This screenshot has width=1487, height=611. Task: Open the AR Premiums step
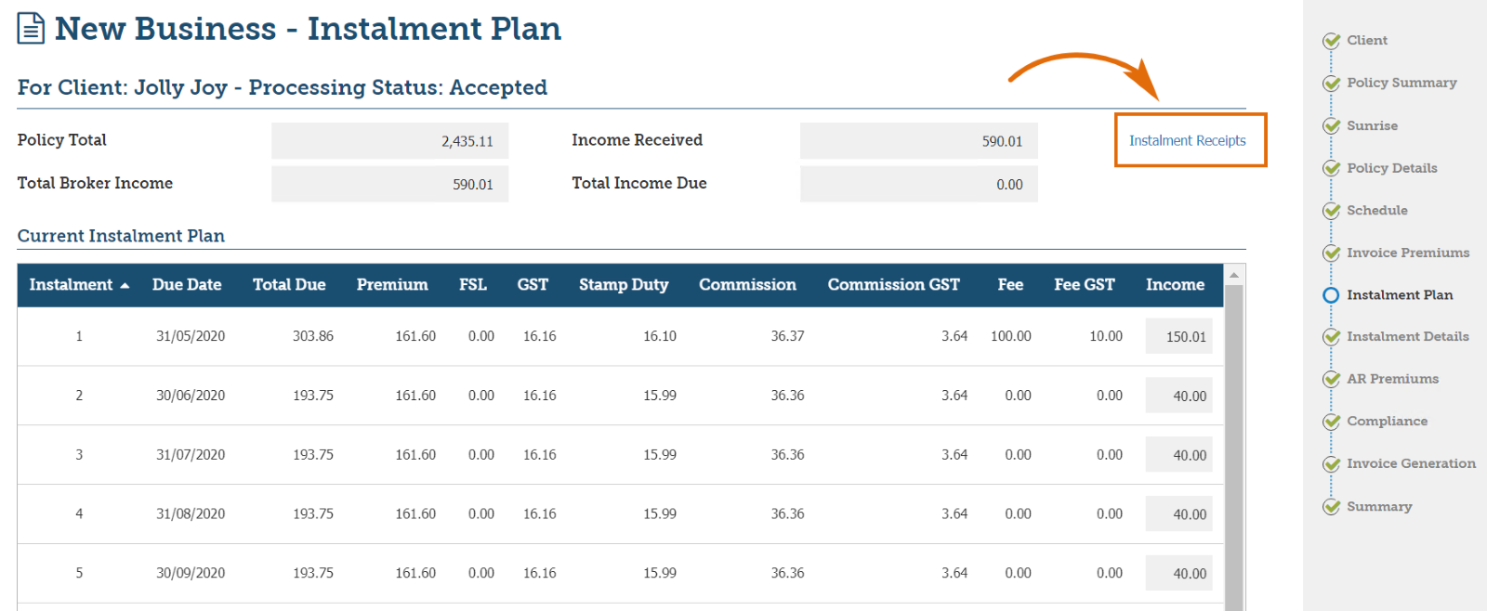(1392, 379)
